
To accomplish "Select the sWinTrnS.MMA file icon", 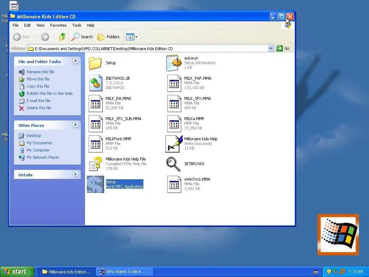I will [174, 184].
